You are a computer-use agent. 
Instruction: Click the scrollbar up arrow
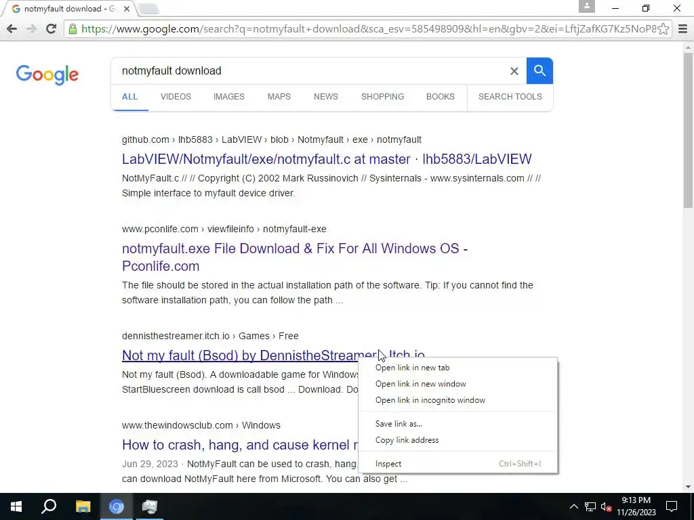pos(688,47)
